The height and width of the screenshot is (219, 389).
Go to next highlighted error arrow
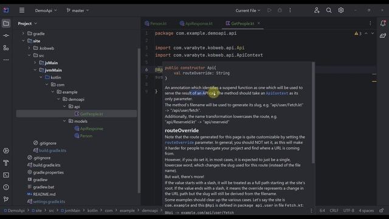[373, 33]
